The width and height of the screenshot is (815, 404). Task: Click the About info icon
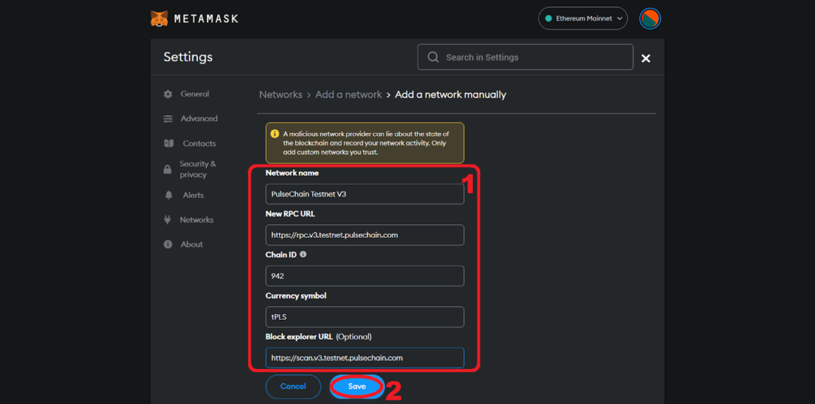point(167,244)
